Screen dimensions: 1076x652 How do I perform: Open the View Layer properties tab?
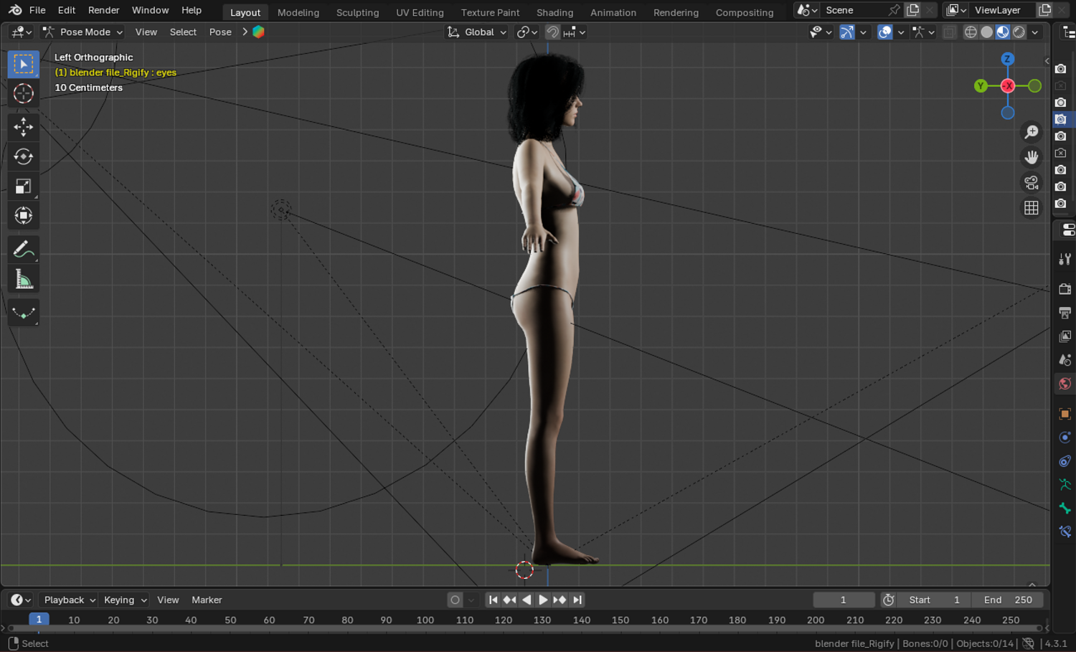click(1065, 336)
